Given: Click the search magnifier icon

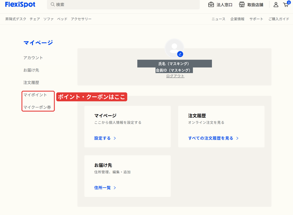Looking at the screenshot, I should pos(53,5).
